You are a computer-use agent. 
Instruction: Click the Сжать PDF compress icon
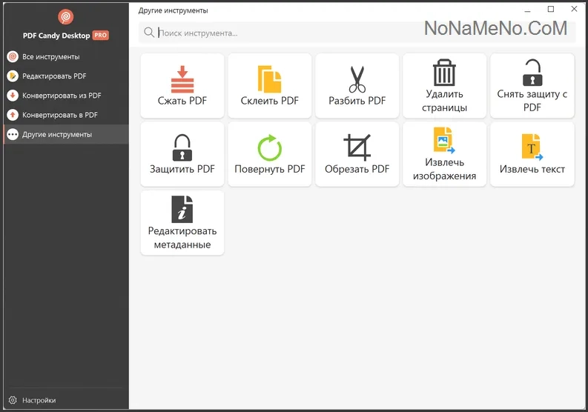click(x=182, y=79)
